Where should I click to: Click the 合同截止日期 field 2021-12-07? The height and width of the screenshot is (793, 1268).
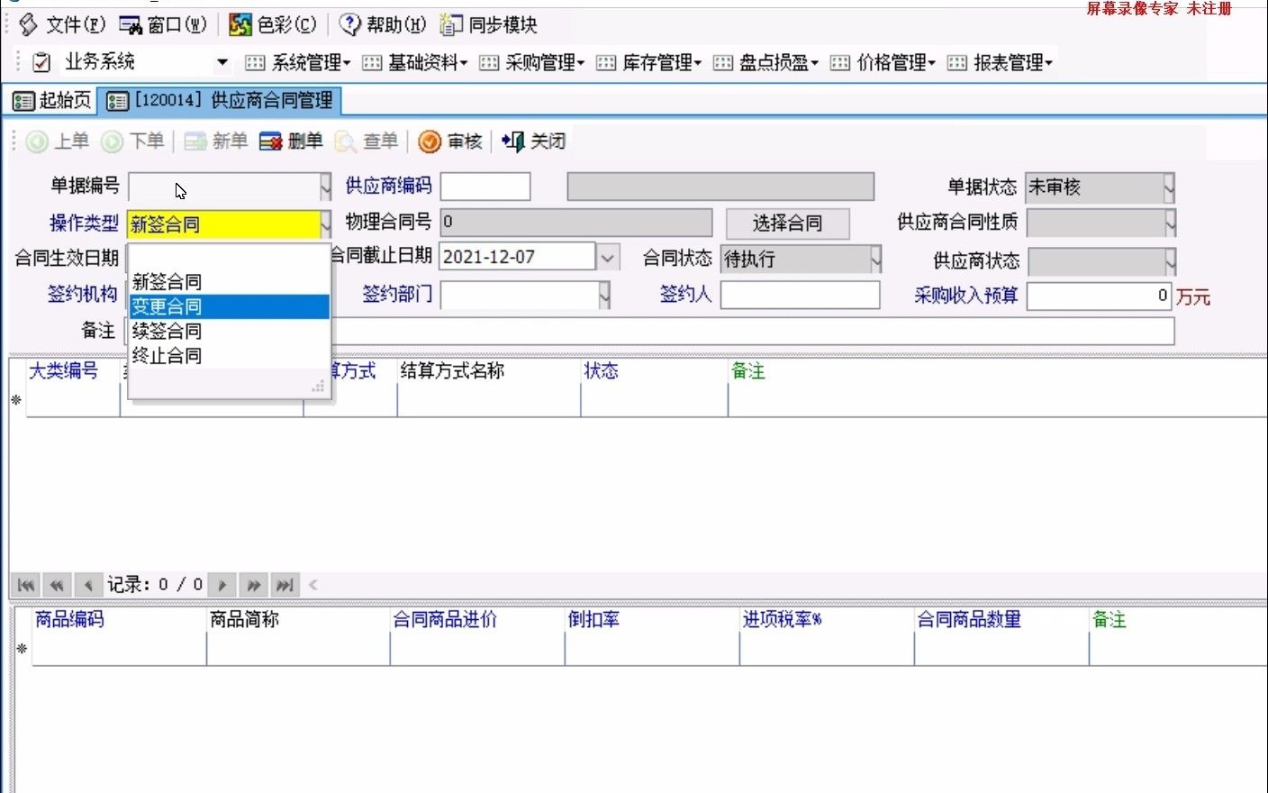[518, 257]
